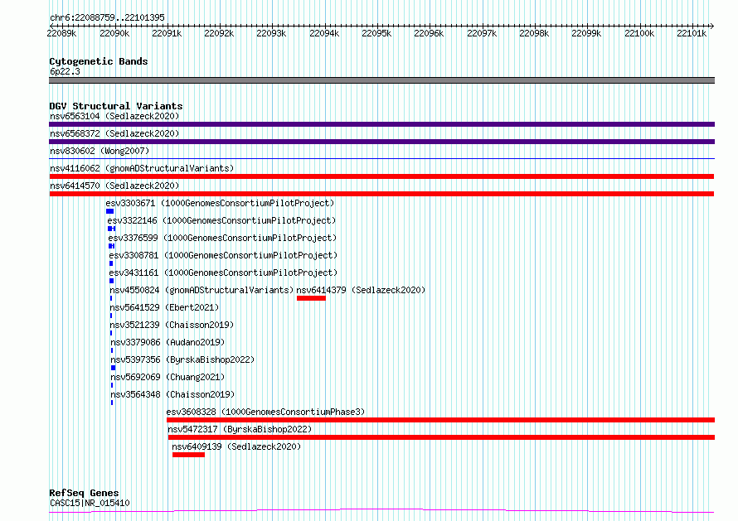
Task: Click the nsv3564348 (Chaisson2019) label
Action: 172,394
